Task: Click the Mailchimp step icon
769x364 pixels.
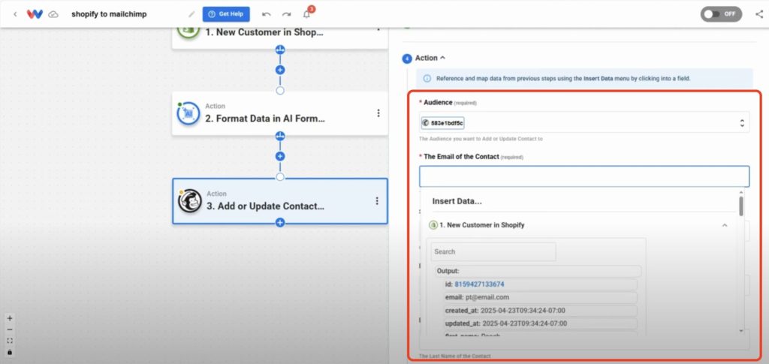Action: click(190, 201)
